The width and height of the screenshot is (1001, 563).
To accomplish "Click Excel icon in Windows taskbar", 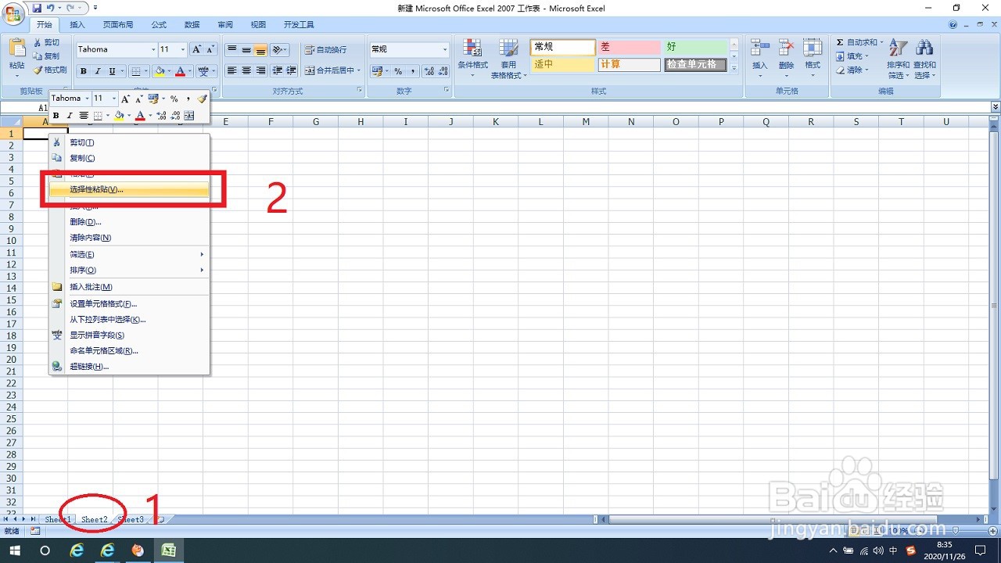I will (x=168, y=550).
